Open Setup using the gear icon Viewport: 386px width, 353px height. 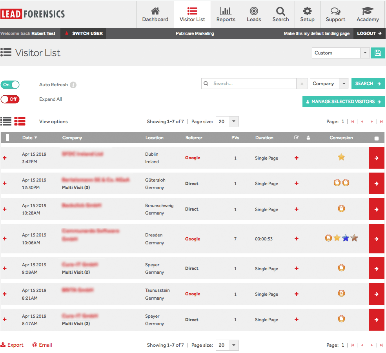[307, 12]
